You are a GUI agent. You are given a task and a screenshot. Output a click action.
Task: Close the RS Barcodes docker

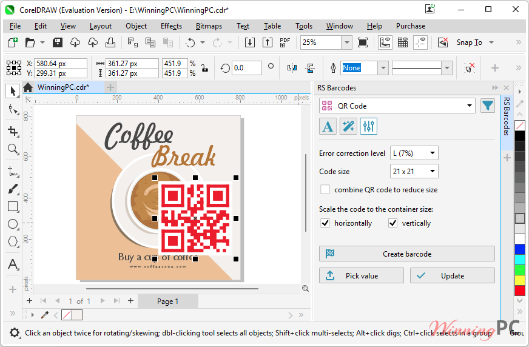coord(506,88)
